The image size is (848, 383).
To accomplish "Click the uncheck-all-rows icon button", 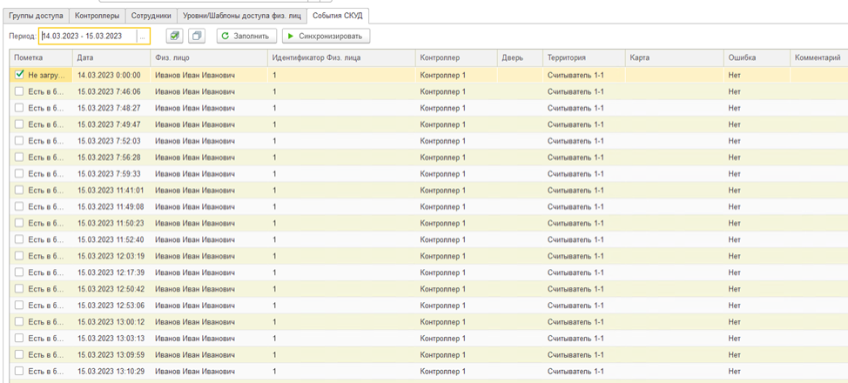I will (196, 37).
